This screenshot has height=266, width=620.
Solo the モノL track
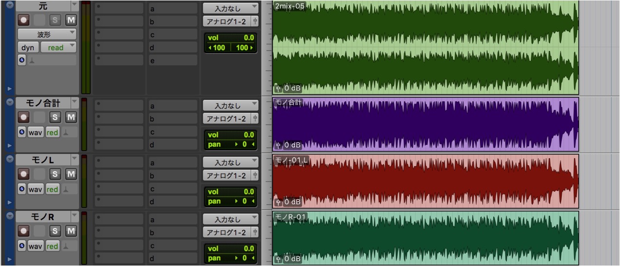pos(56,174)
